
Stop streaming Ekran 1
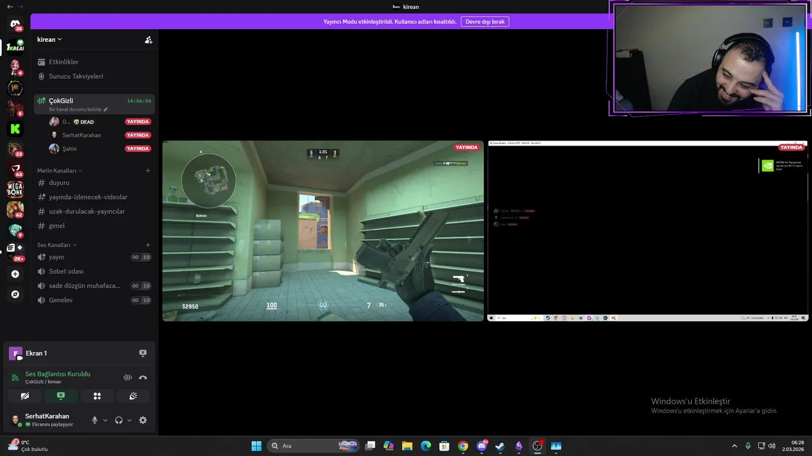point(143,353)
